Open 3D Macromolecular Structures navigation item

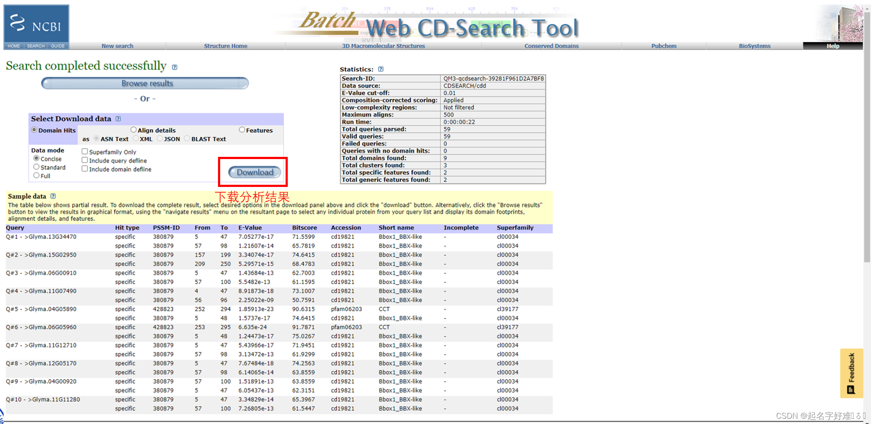click(383, 46)
